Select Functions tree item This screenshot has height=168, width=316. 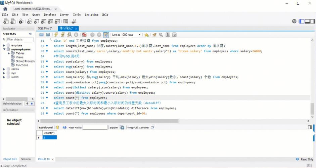tap(22, 65)
